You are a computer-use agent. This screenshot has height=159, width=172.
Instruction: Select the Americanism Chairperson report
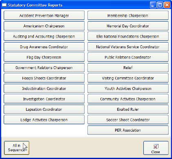click(x=44, y=26)
